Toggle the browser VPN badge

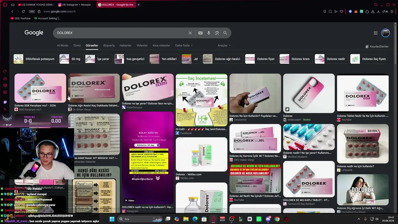[32, 12]
